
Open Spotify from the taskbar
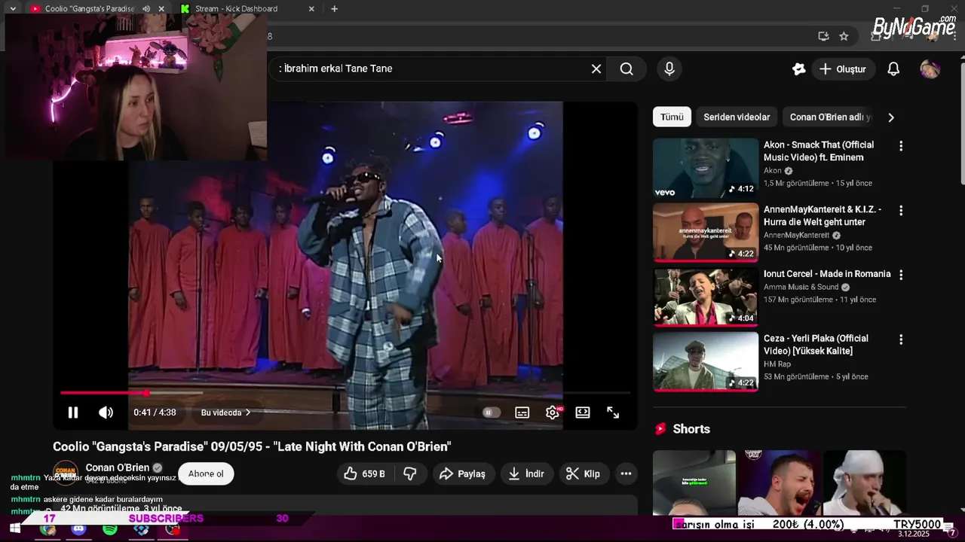coord(109,529)
